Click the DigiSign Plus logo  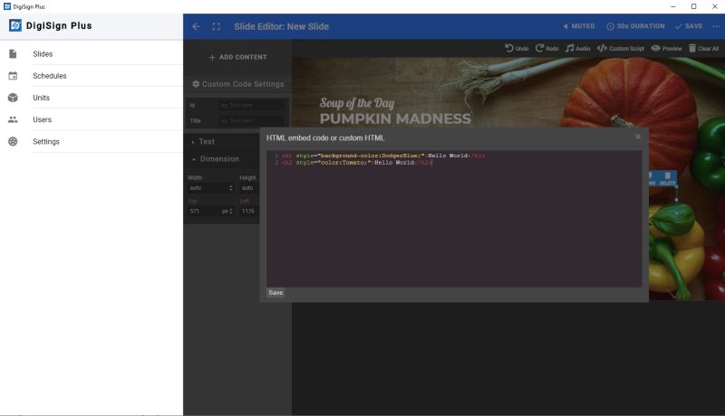click(15, 25)
